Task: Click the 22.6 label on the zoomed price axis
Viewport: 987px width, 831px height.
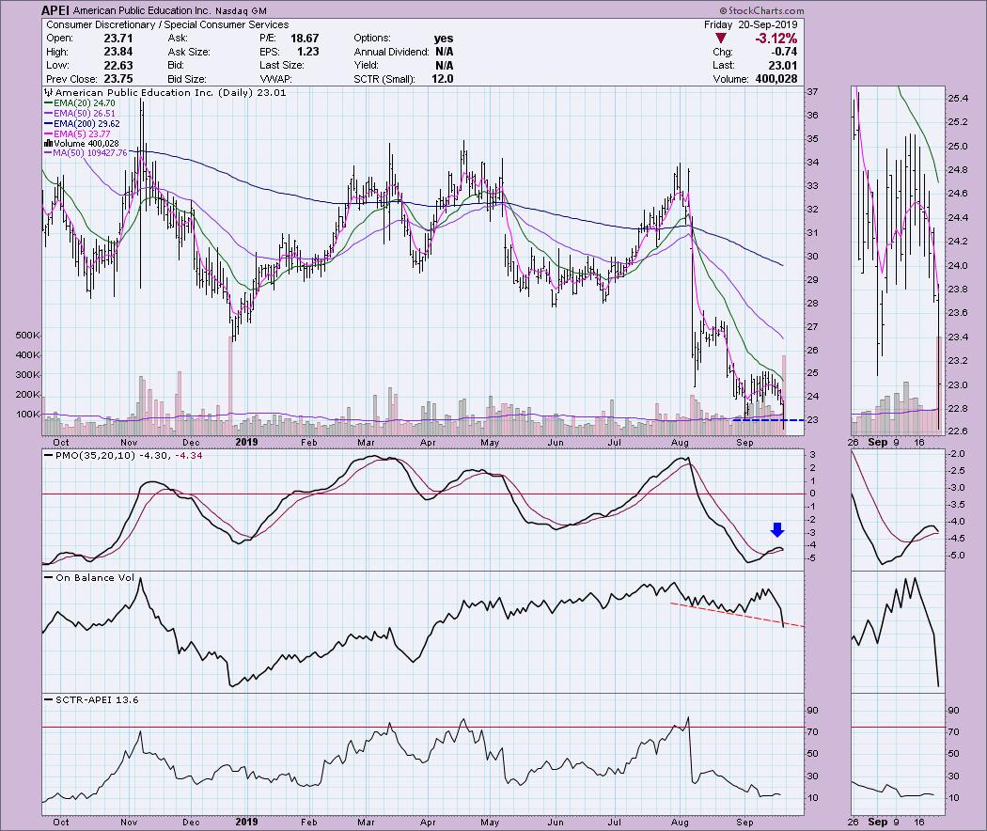Action: [x=958, y=431]
